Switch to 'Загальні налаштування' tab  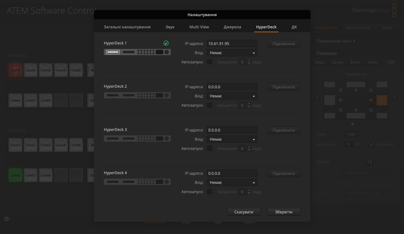click(x=127, y=27)
